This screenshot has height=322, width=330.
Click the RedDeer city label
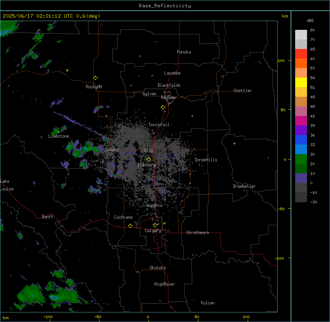coord(168,98)
